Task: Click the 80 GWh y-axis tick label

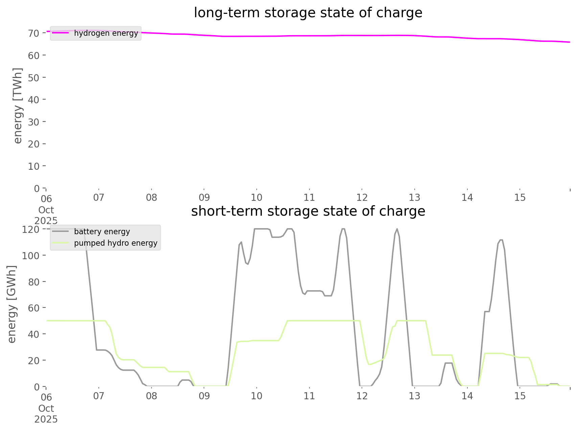Action: (x=34, y=282)
